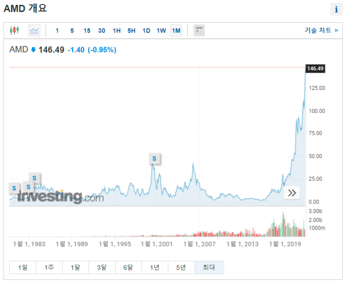Click the 1월 1, 2019 axis label

click(x=285, y=244)
